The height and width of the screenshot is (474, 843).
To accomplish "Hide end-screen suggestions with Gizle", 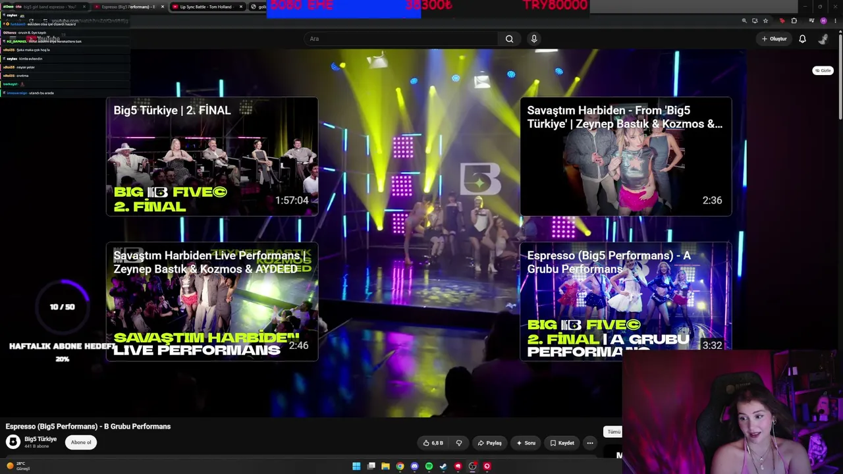I will (823, 70).
